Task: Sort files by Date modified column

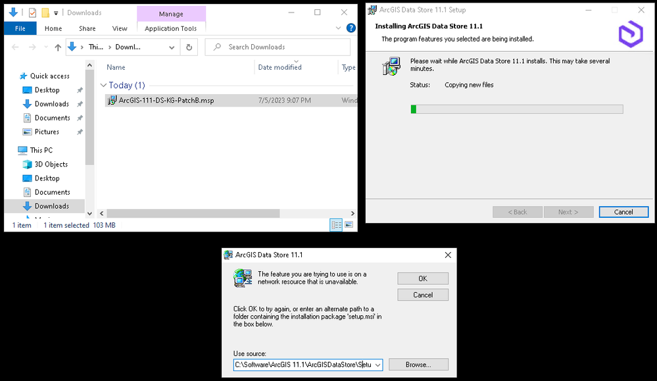Action: tap(280, 67)
